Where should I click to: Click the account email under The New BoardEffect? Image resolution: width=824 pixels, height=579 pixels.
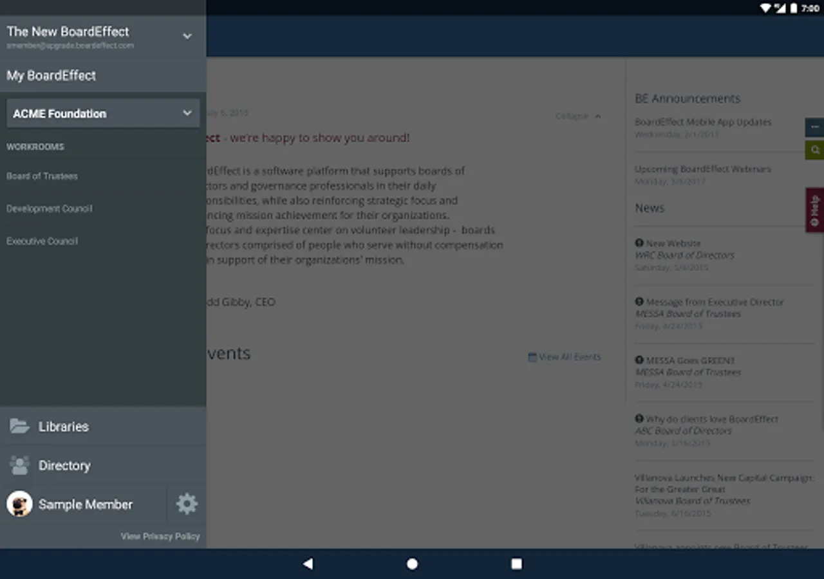coord(70,46)
